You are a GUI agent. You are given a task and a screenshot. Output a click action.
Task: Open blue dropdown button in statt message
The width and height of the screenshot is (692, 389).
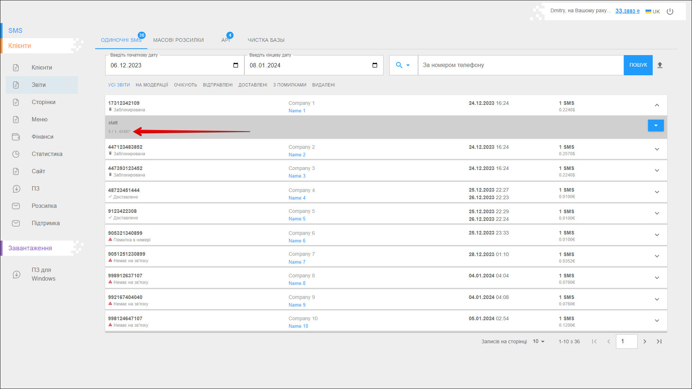tap(656, 125)
